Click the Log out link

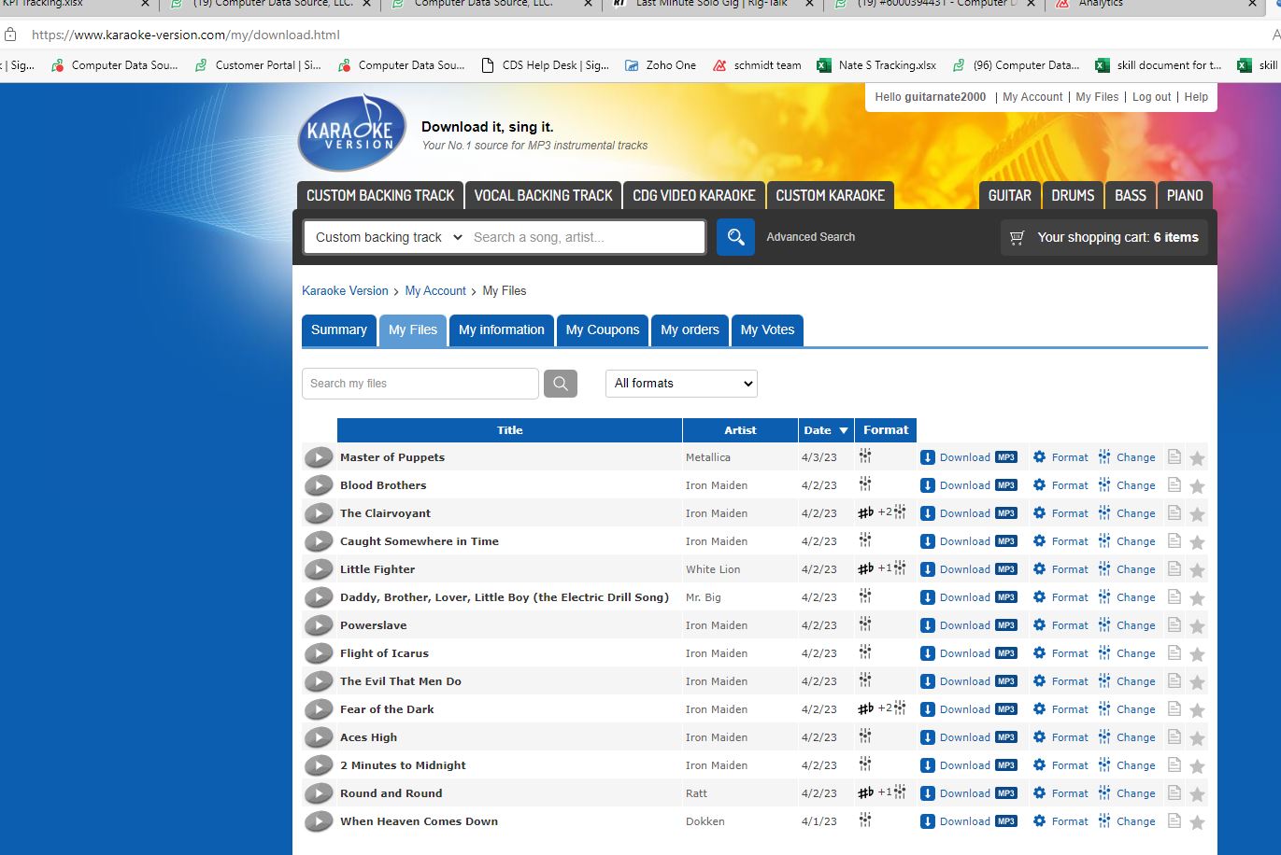[1151, 97]
